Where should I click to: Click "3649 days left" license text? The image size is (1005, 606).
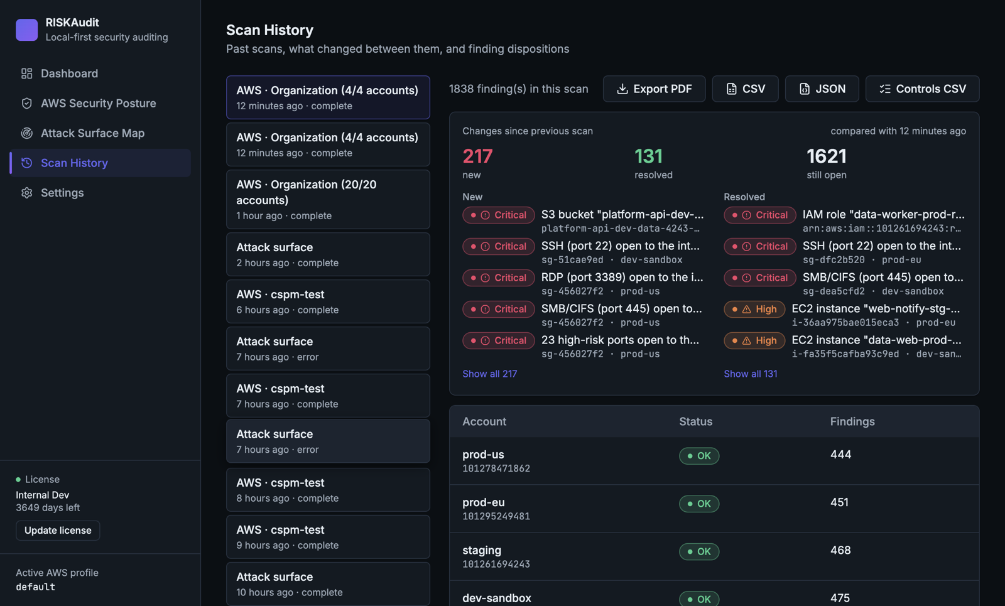click(x=48, y=507)
